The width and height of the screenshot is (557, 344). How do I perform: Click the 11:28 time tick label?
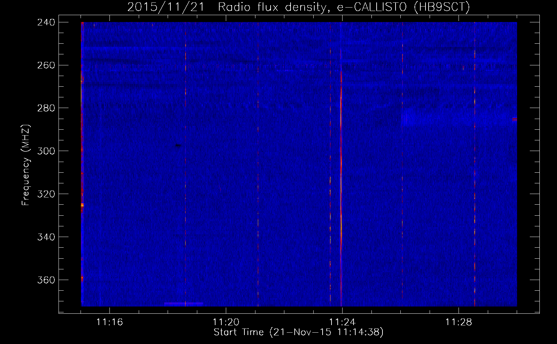459,322
